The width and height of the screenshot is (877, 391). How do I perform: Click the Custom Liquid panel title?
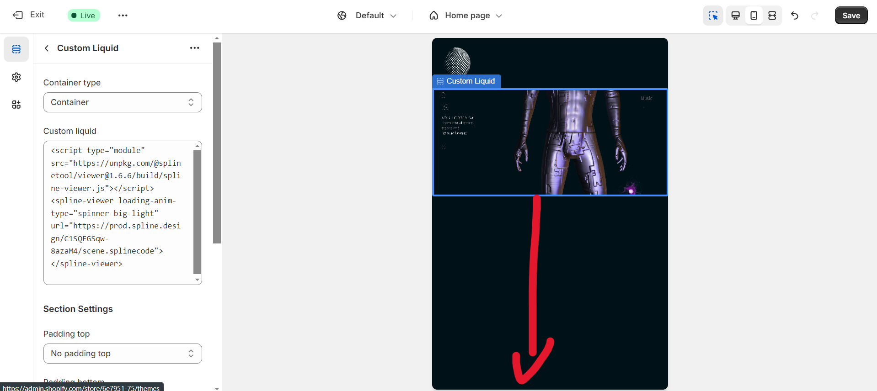pyautogui.click(x=88, y=48)
